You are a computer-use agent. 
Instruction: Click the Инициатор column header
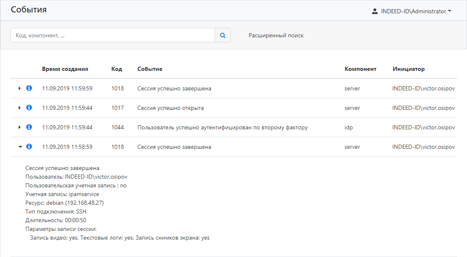pos(408,69)
